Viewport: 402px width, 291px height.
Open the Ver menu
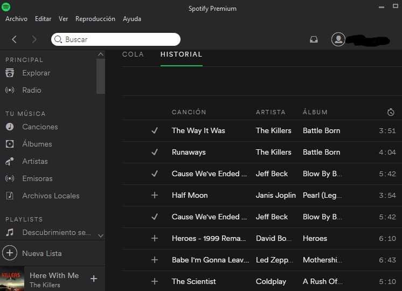click(64, 19)
